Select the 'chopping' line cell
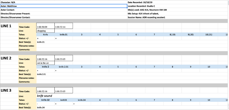 tap(45, 31)
